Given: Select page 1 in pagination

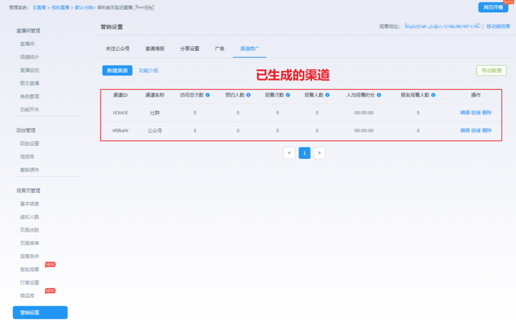Looking at the screenshot, I should (x=304, y=153).
